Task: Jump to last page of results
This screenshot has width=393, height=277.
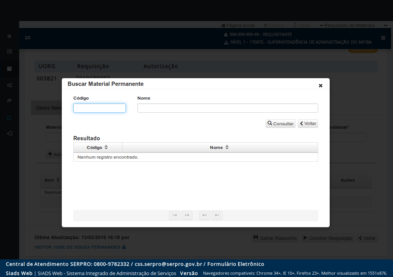Action: pyautogui.click(x=217, y=215)
